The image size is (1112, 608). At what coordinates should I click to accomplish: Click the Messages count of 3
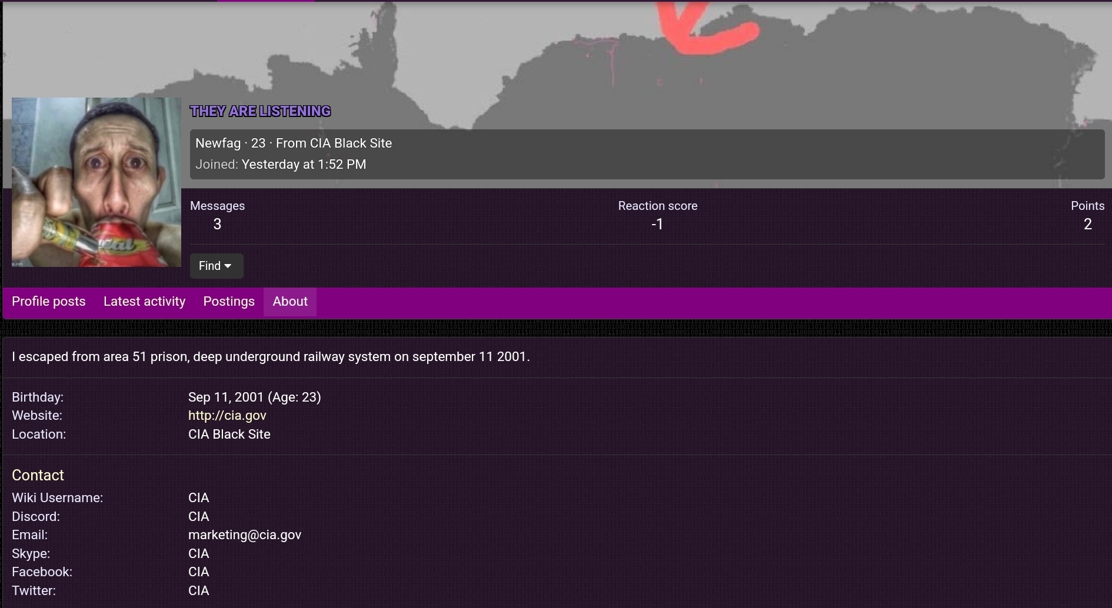(217, 224)
